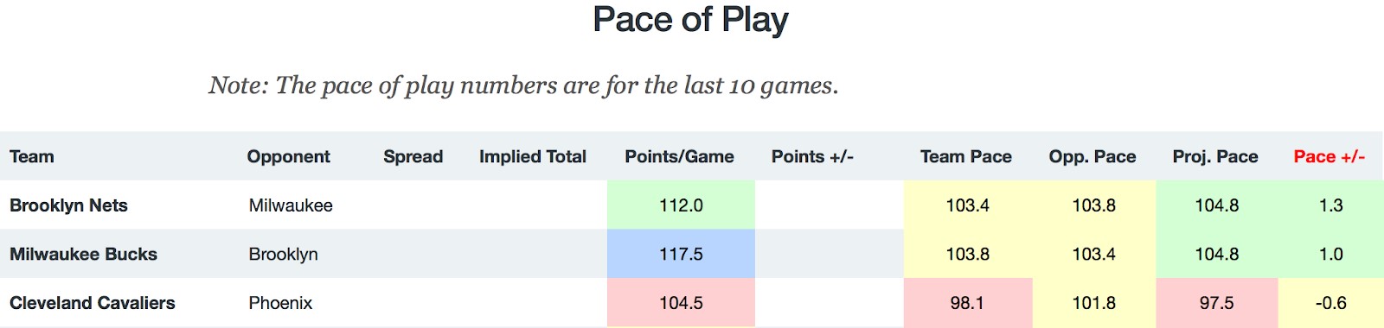This screenshot has height=328, width=1384.
Task: Click the Implied Total column header
Action: pyautogui.click(x=533, y=157)
